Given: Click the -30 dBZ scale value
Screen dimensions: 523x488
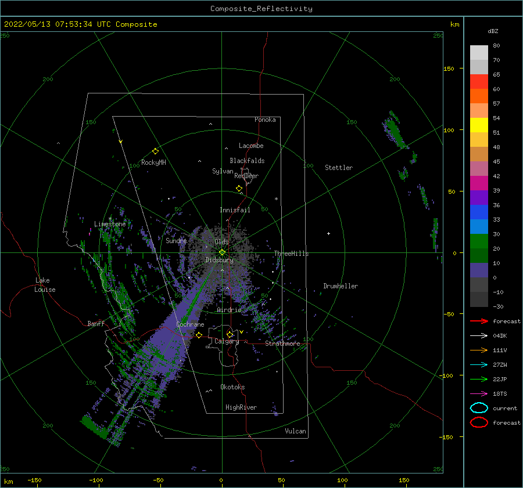Looking at the screenshot, I should [498, 306].
